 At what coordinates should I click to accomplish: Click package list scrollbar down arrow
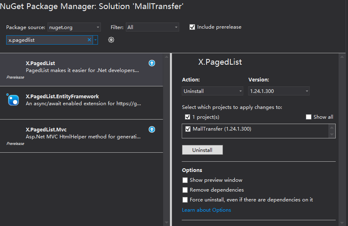(x=167, y=222)
